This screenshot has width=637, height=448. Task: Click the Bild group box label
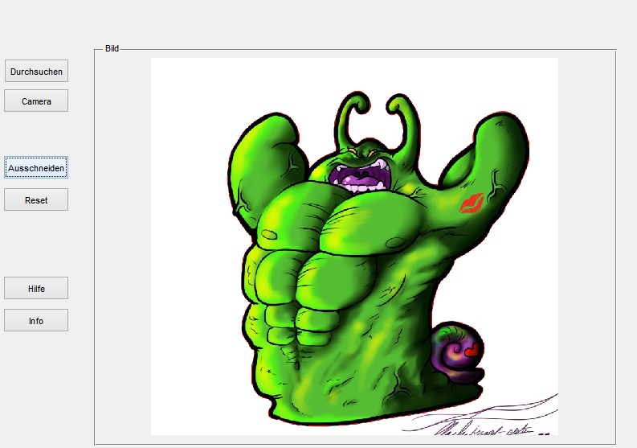(x=112, y=49)
